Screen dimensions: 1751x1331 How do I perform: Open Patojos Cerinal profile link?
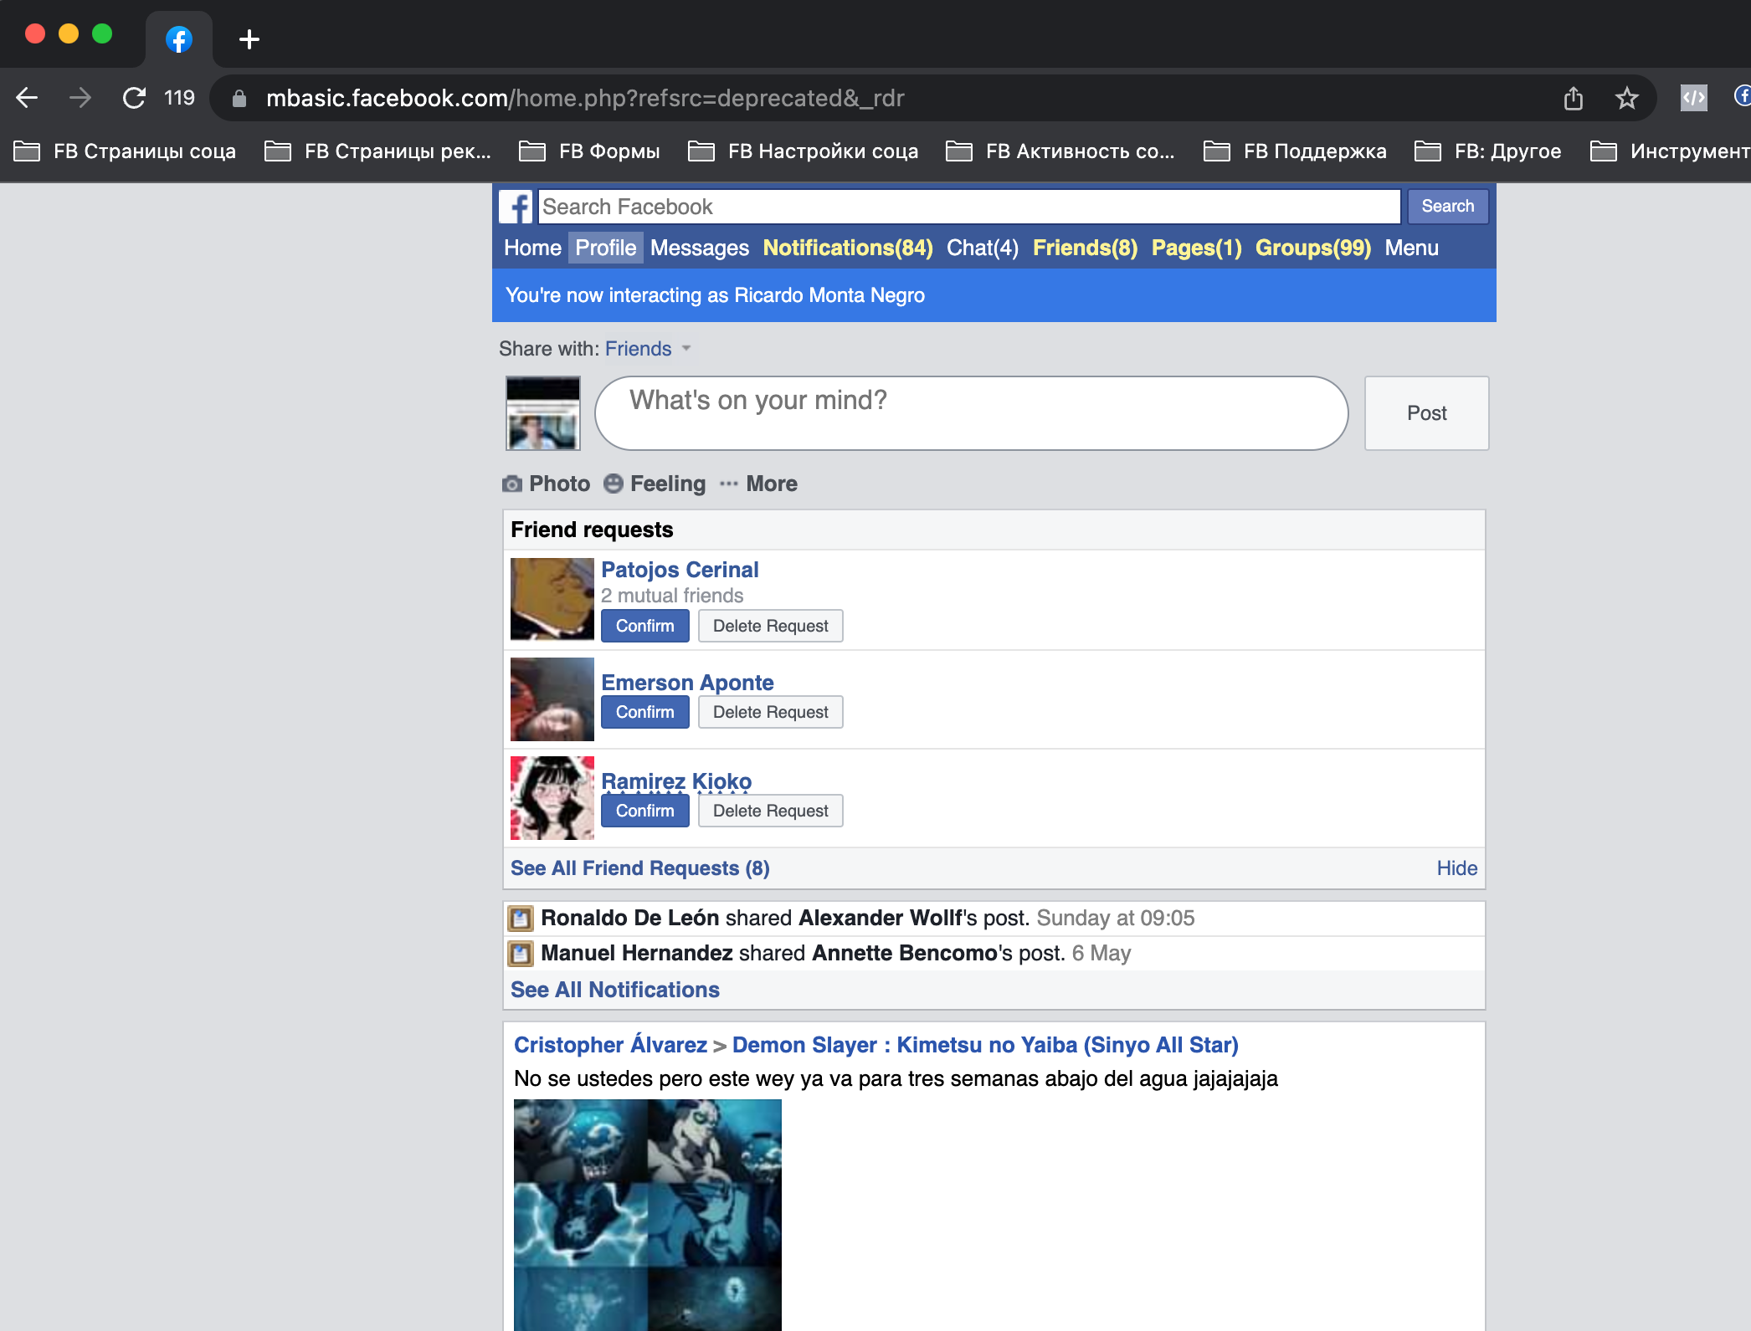[x=680, y=570]
